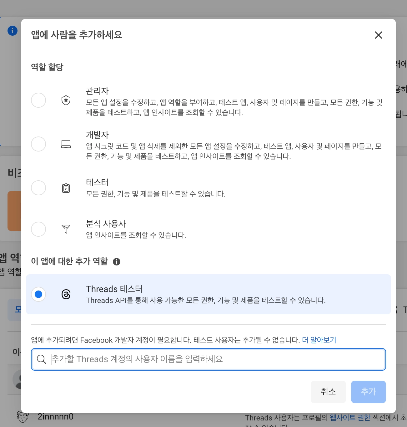
Task: Click info icon beside 이 앱에 대한 추가 역할
Action: tap(117, 262)
